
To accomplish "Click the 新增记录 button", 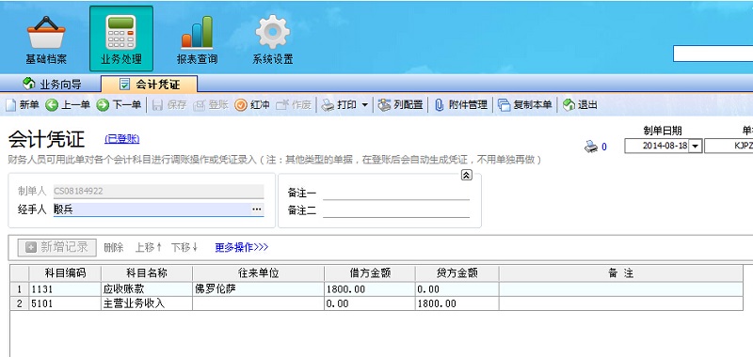I will click(57, 247).
